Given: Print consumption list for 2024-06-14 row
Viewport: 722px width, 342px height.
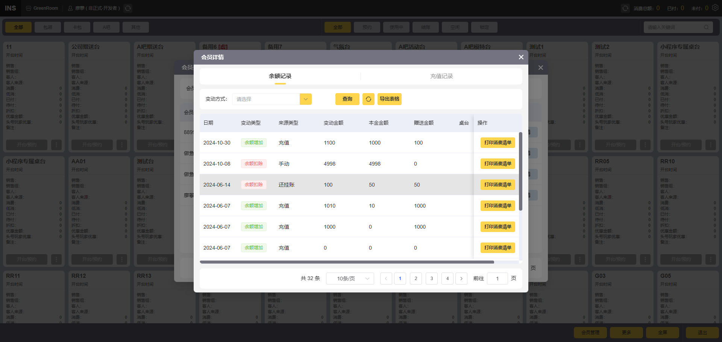Looking at the screenshot, I should (498, 185).
